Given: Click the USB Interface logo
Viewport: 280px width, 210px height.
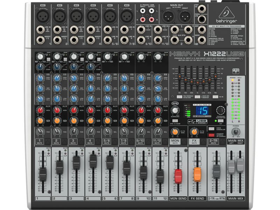Looking at the screenshot, I should pyautogui.click(x=197, y=121).
